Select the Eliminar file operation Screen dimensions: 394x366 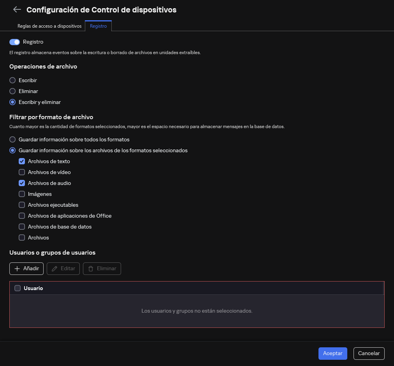click(12, 91)
